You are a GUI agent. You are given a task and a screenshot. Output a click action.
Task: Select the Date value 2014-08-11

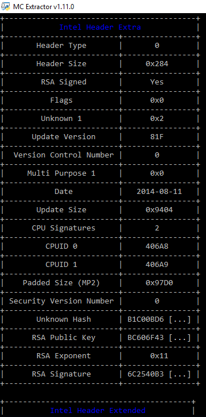click(x=159, y=192)
